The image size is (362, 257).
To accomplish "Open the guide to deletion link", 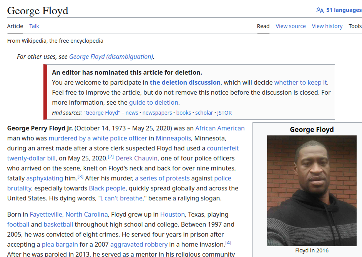I will tap(154, 102).
